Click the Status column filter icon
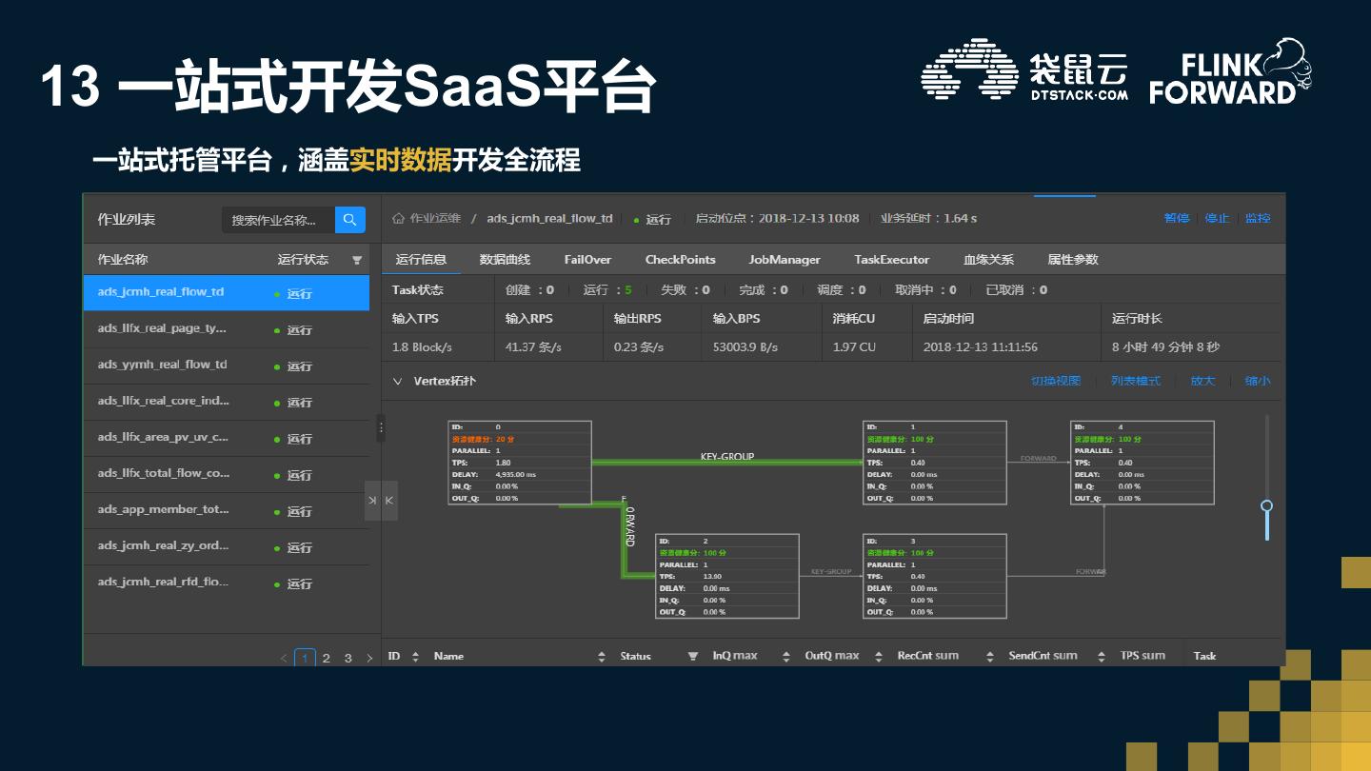 (692, 656)
